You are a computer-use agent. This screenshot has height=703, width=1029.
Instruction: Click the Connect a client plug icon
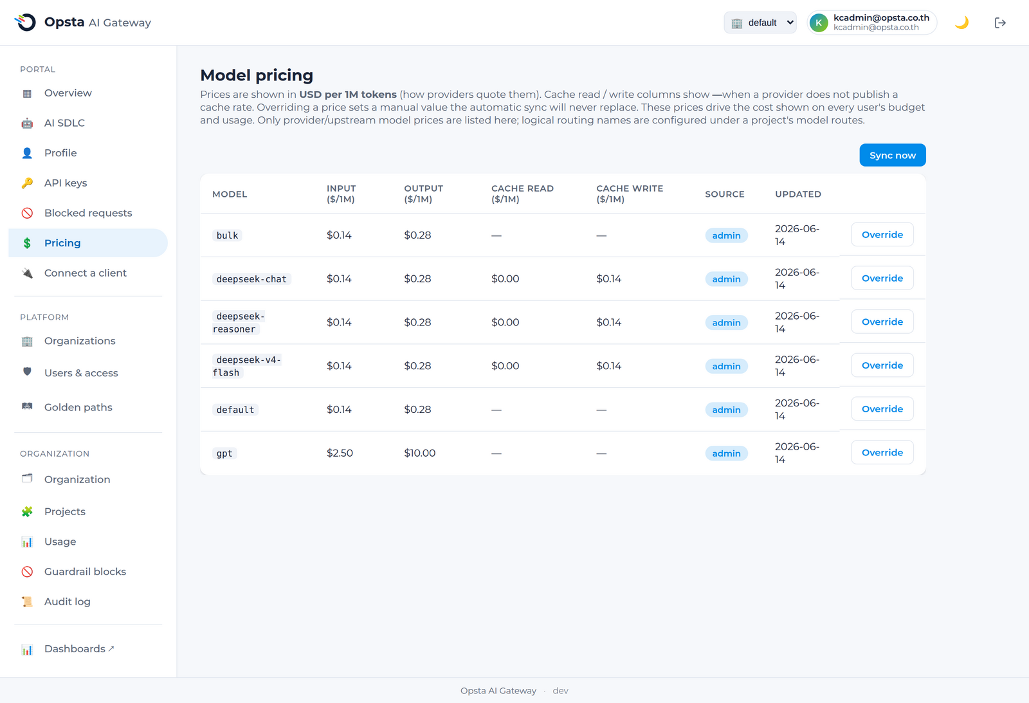[x=27, y=273]
